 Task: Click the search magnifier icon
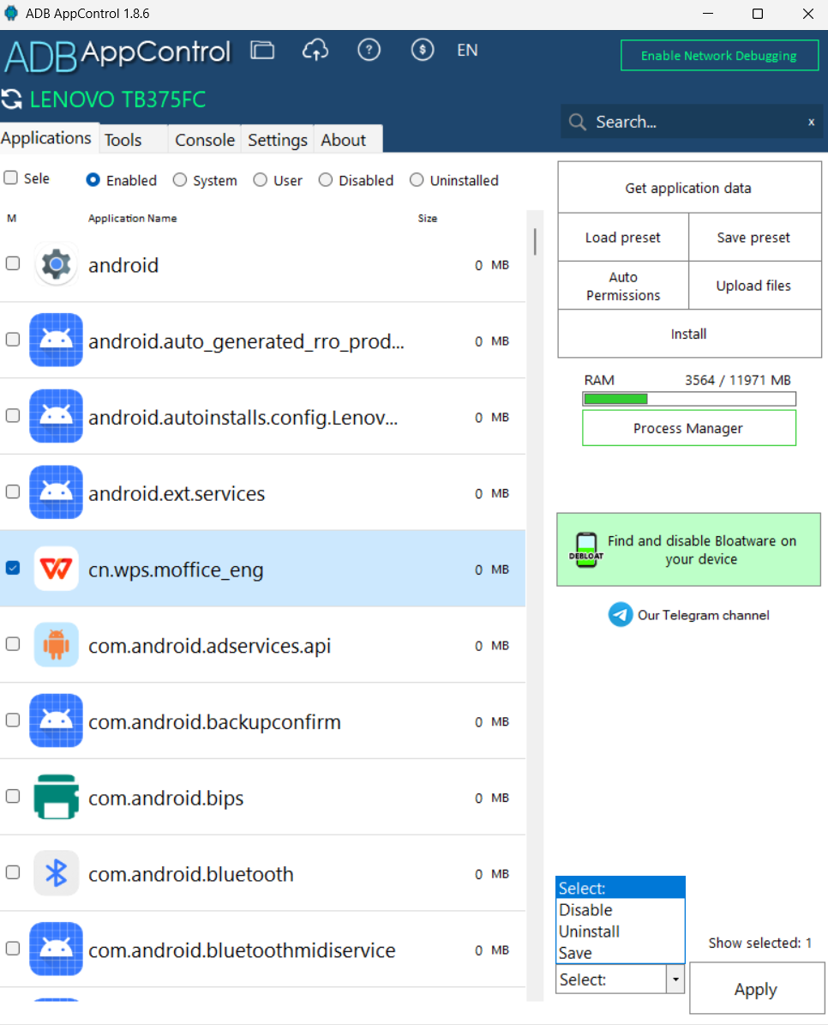[577, 123]
